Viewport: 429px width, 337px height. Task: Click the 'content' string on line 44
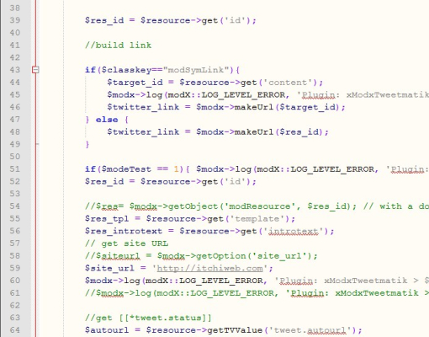click(288, 83)
